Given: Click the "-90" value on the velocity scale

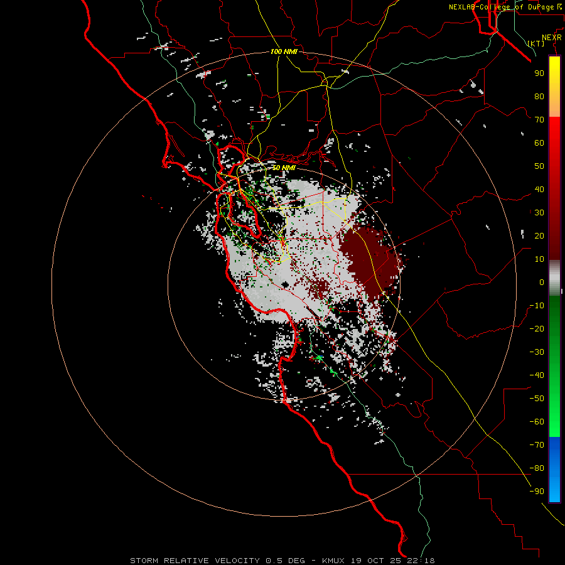Looking at the screenshot, I should tap(537, 492).
